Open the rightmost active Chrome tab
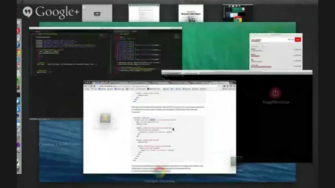 219,83
